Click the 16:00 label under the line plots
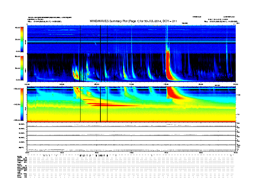Viewport: 254px width, 196px height. tap(166, 152)
